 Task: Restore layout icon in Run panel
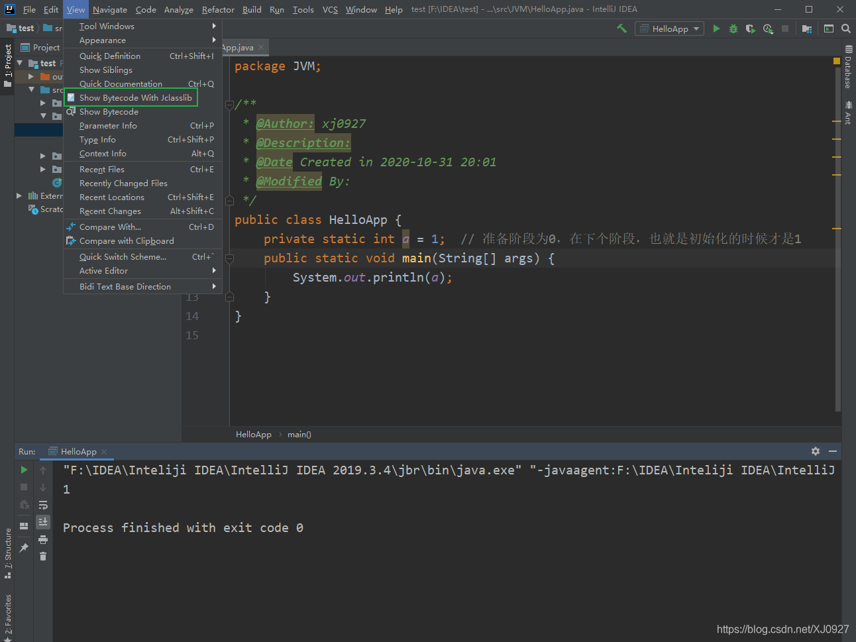pyautogui.click(x=24, y=525)
